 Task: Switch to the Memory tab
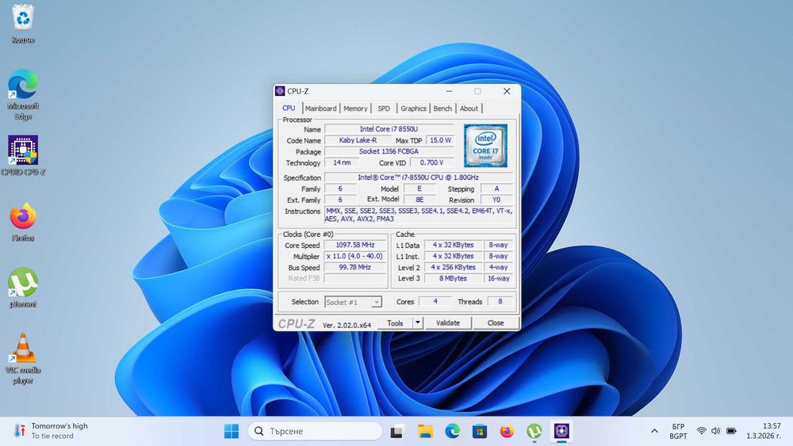(x=355, y=109)
